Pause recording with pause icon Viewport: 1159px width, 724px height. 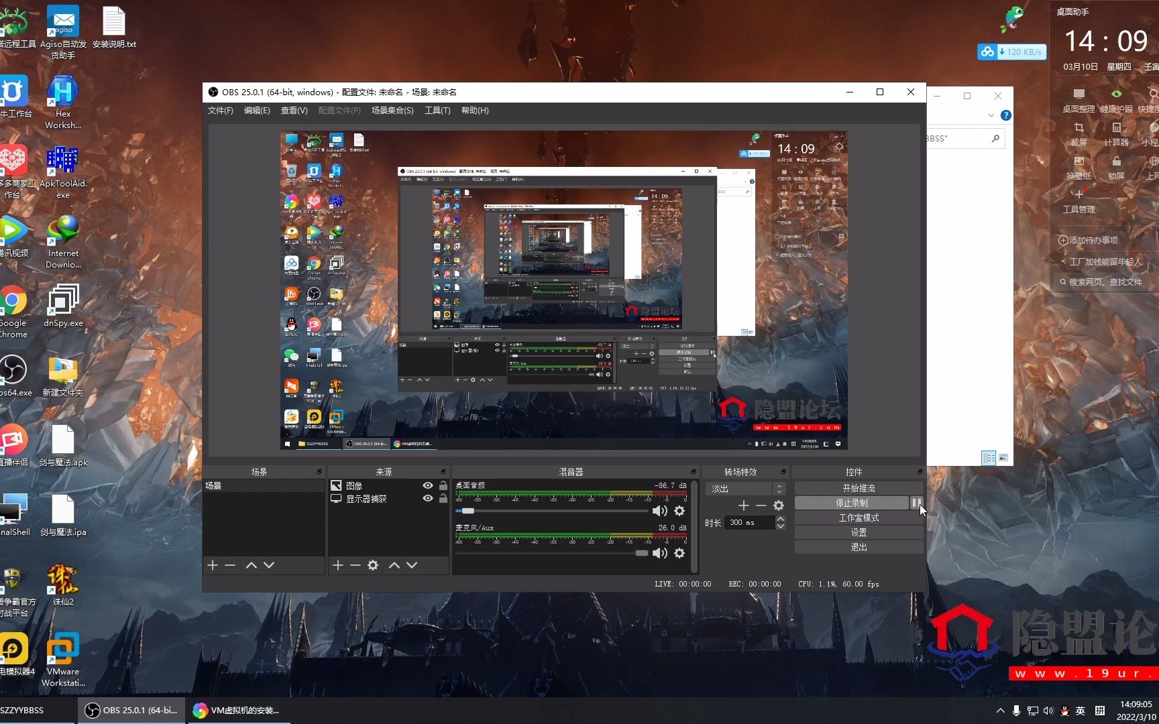point(916,503)
